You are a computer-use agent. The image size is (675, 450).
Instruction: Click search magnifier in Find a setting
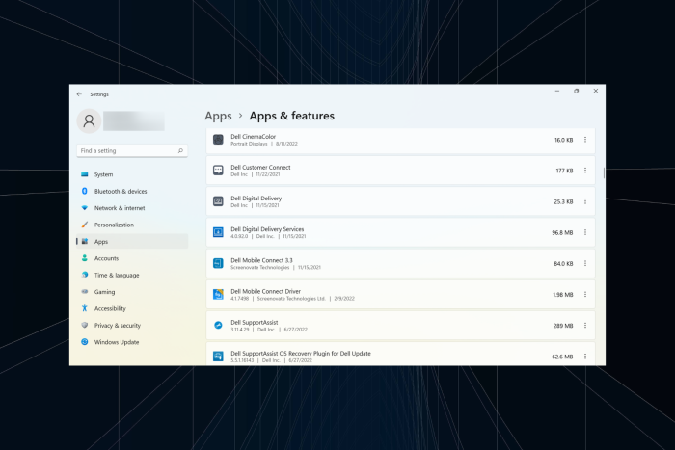pos(180,151)
